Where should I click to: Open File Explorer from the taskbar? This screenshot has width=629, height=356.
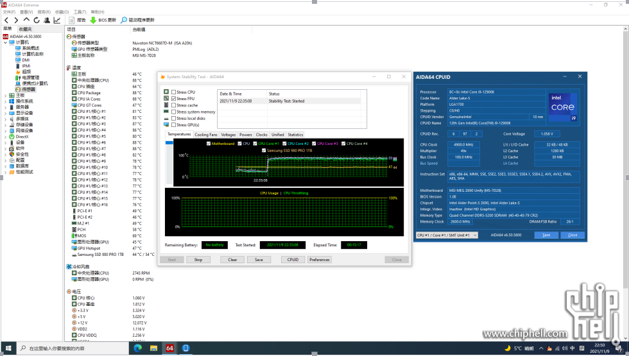153,348
